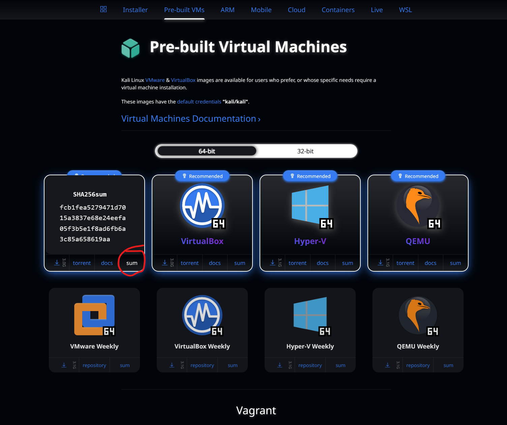The image size is (507, 425).
Task: Click the sum button on the SHA256sum card
Action: coord(132,263)
